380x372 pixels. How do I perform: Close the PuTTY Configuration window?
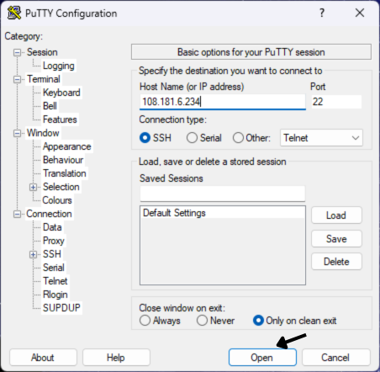point(360,13)
